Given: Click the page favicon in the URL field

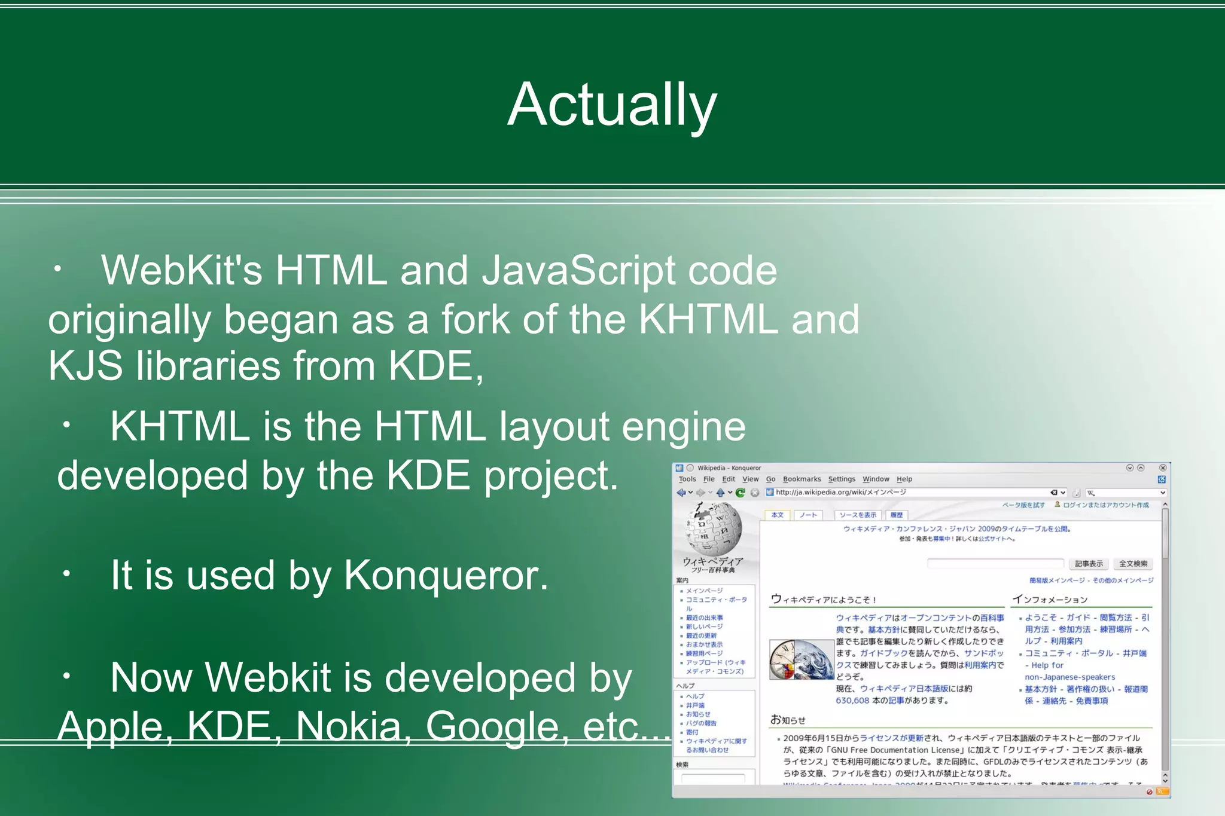Looking at the screenshot, I should (770, 493).
